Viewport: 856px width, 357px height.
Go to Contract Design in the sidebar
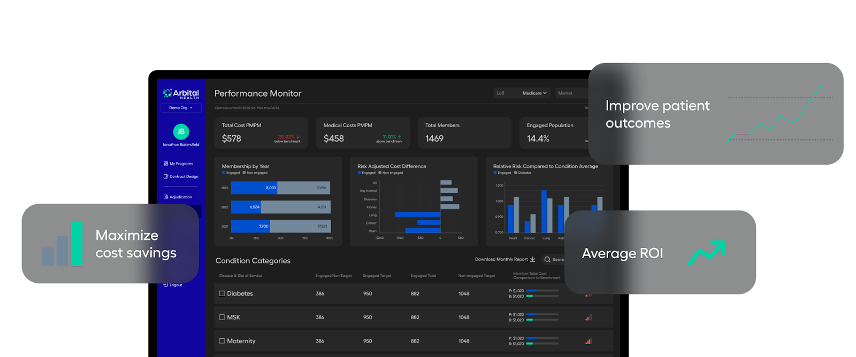[x=181, y=176]
